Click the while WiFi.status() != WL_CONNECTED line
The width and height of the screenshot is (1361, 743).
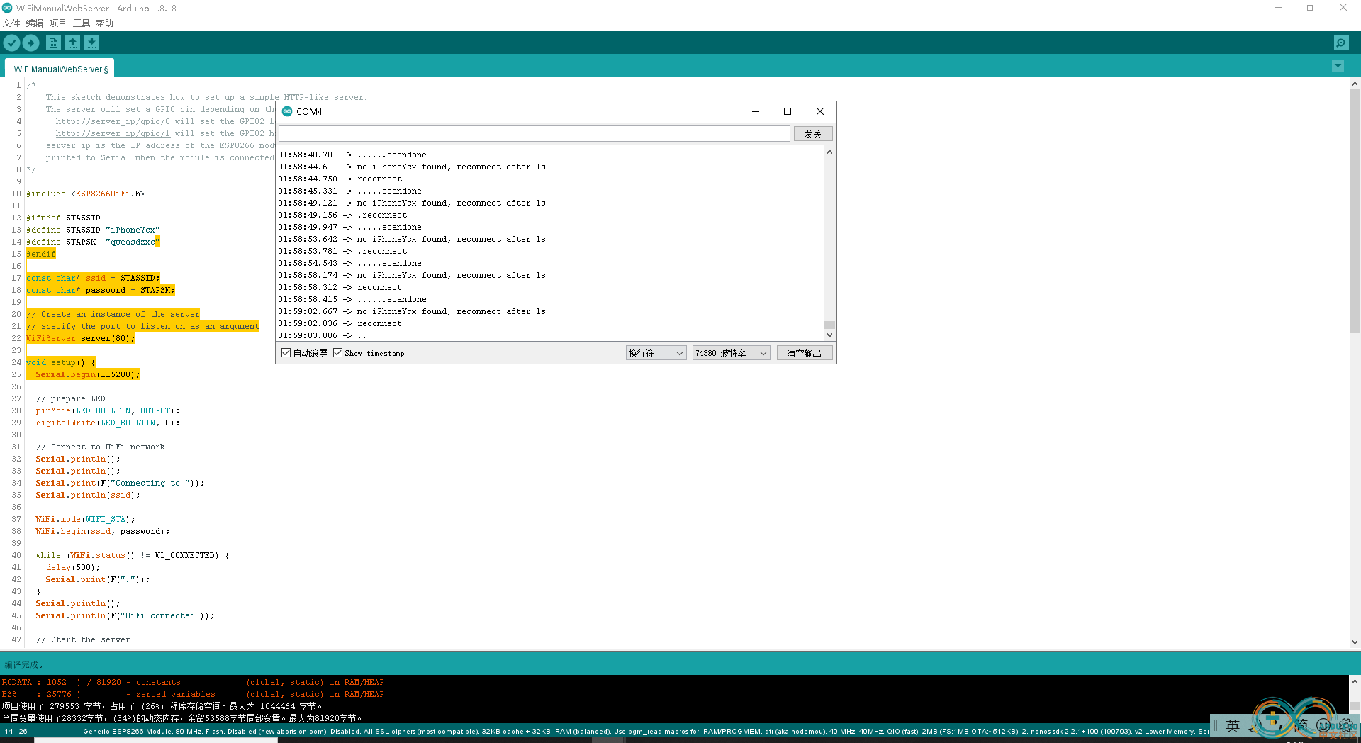click(133, 555)
